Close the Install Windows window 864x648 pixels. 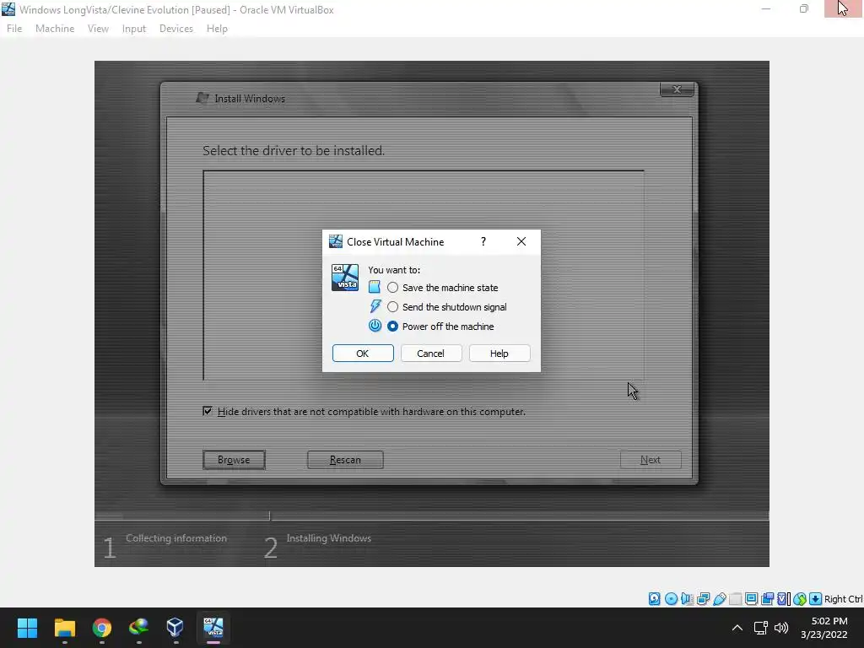point(677,89)
